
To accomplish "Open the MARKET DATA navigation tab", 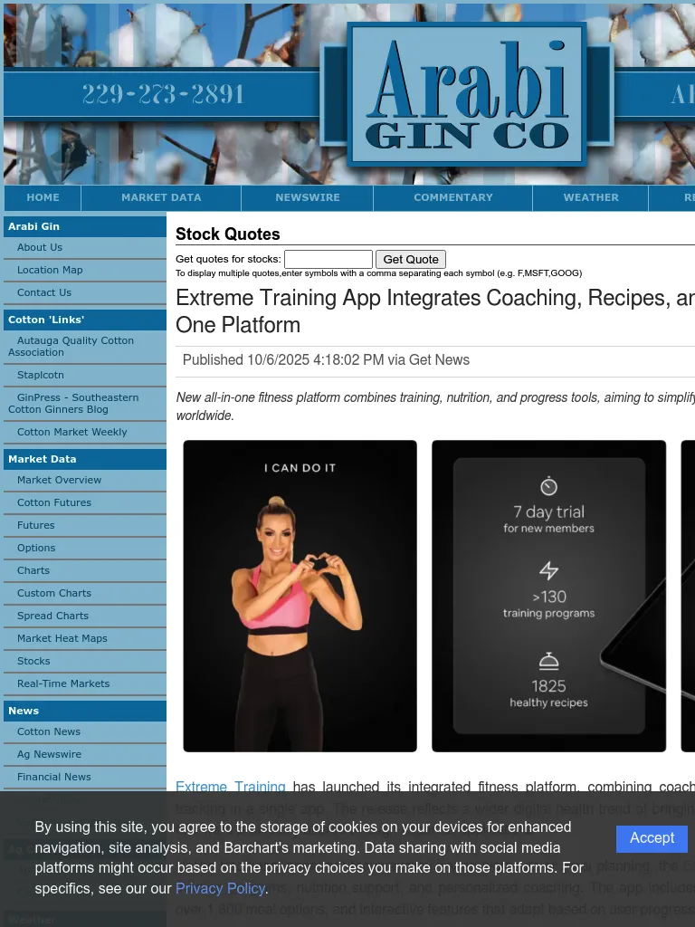I will (161, 197).
